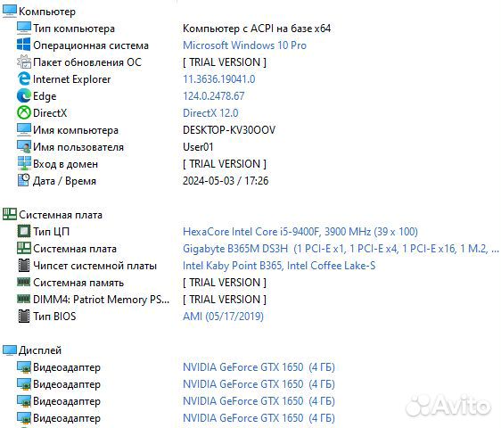Click the DirectX Xbox-style icon
501x428 pixels.
24,112
